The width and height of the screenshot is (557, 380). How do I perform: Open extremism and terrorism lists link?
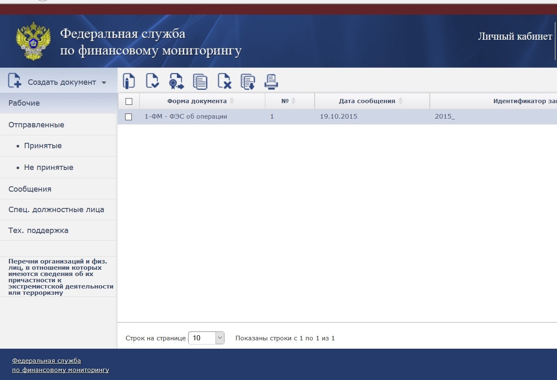coord(61,277)
